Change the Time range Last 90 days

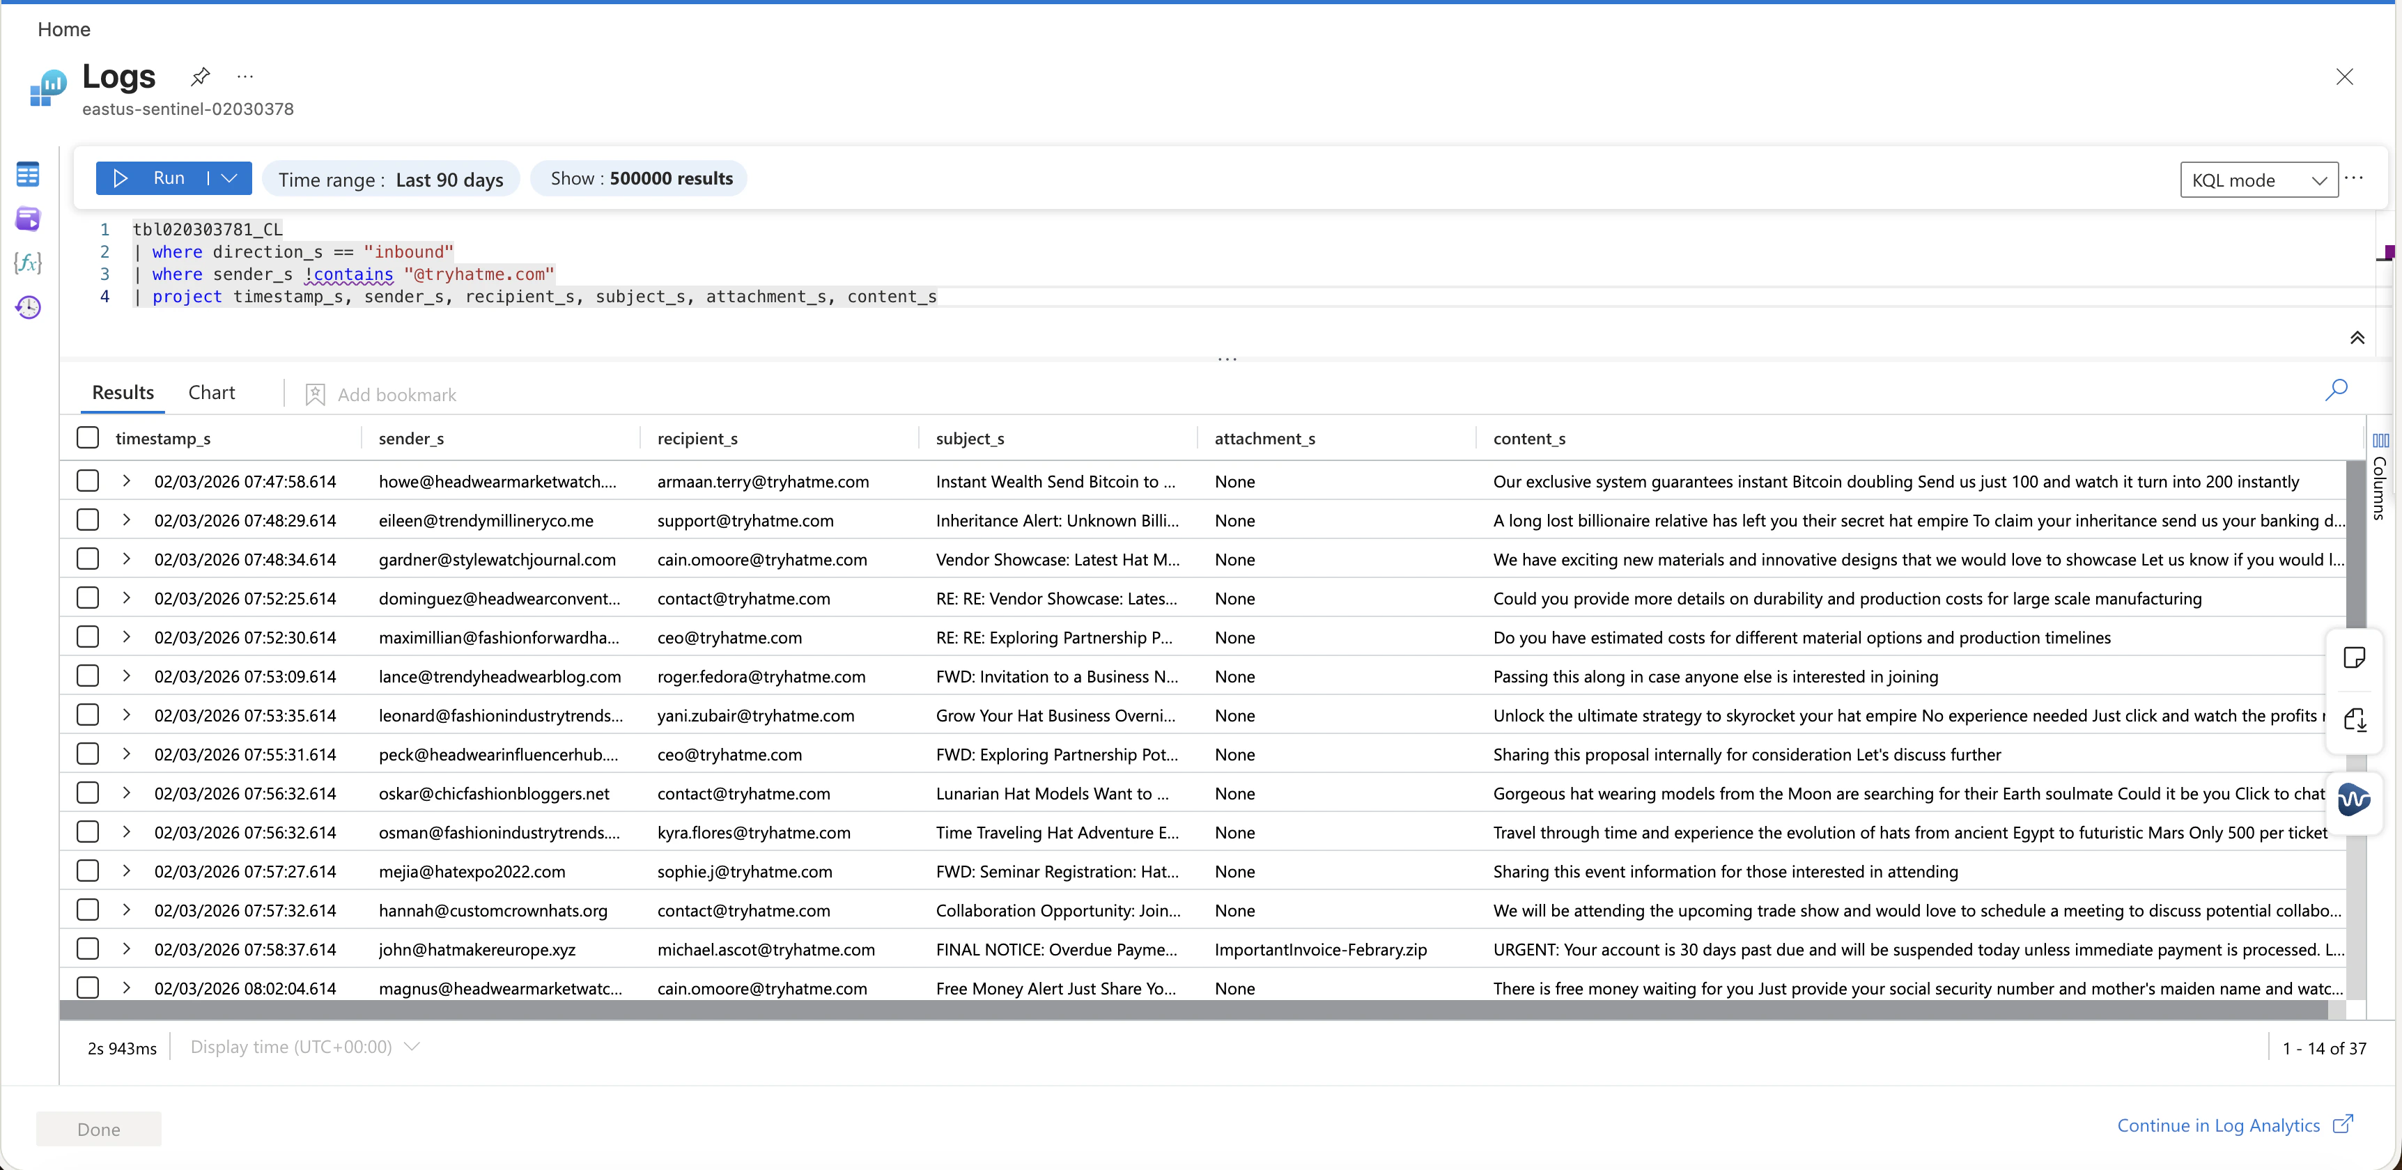tap(391, 179)
